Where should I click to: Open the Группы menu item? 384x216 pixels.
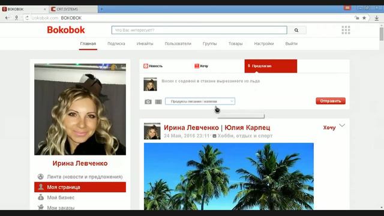pos(209,44)
